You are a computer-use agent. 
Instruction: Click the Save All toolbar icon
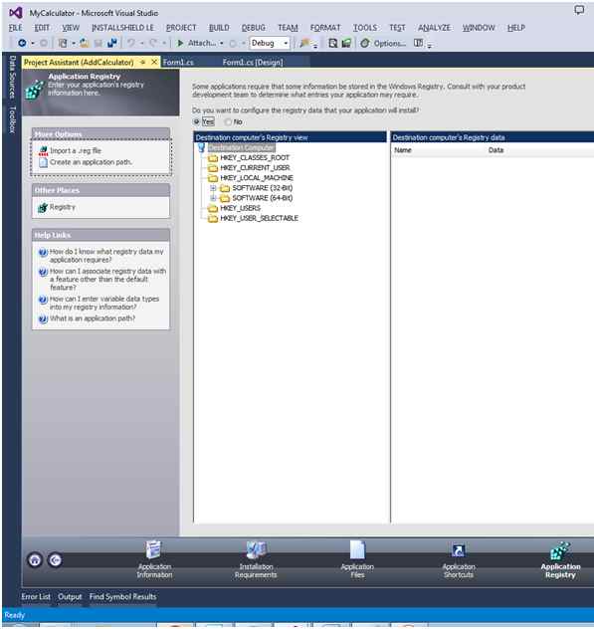[111, 43]
